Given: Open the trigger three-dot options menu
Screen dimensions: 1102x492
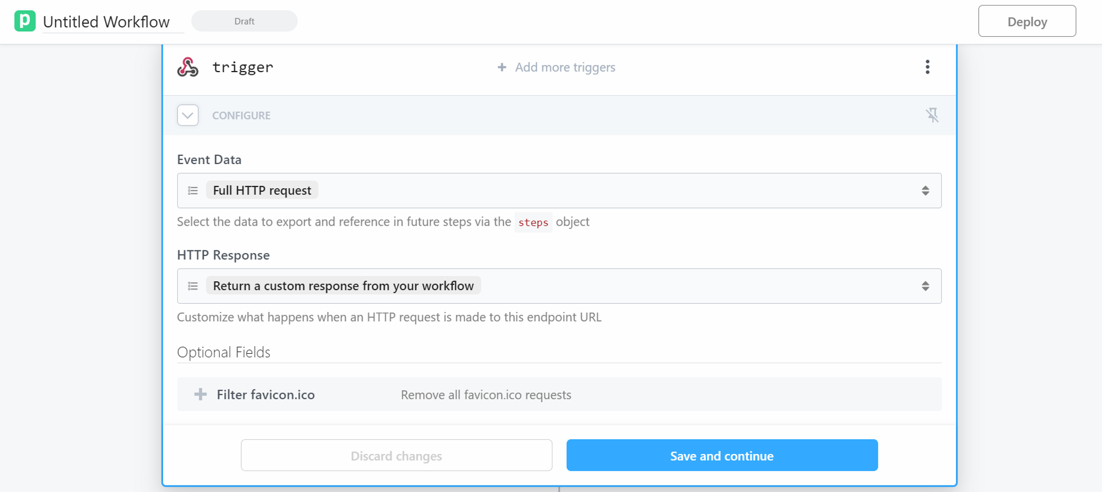Looking at the screenshot, I should pos(927,67).
